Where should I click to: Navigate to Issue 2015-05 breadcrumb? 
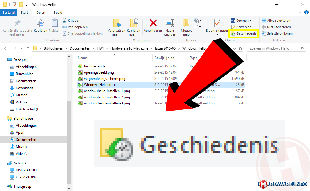165,48
